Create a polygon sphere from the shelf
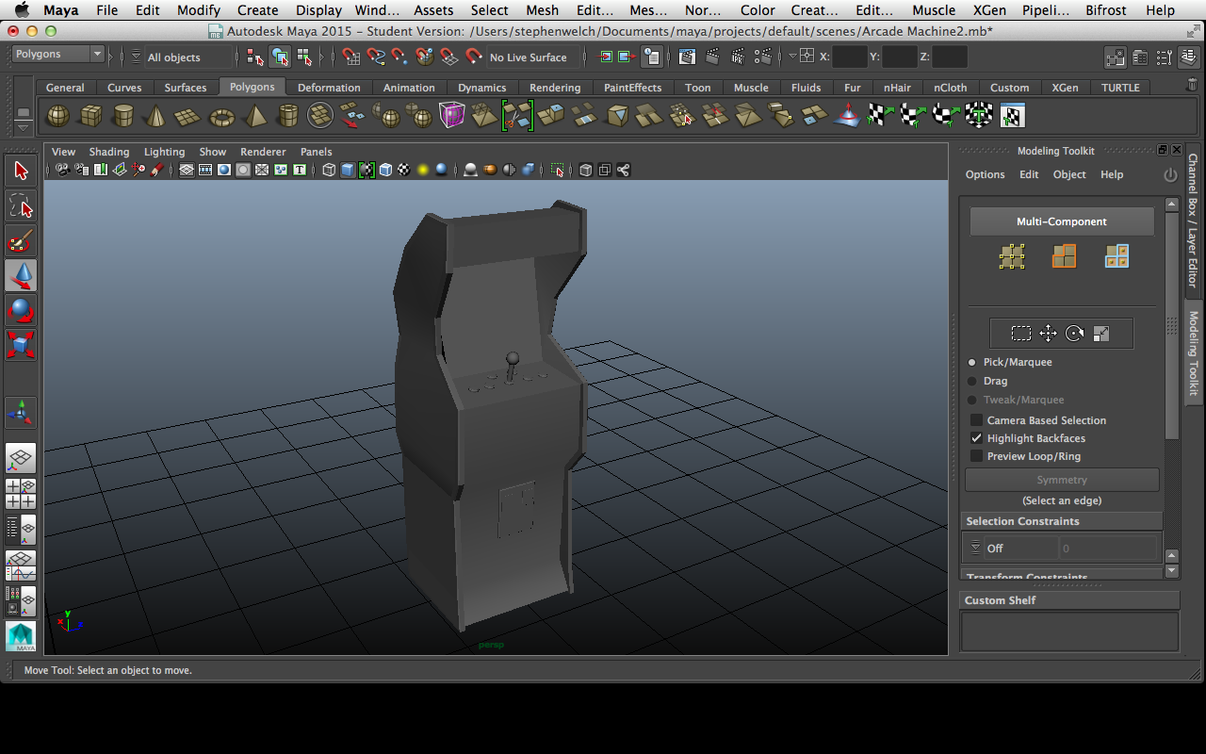The width and height of the screenshot is (1206, 754). coord(58,116)
